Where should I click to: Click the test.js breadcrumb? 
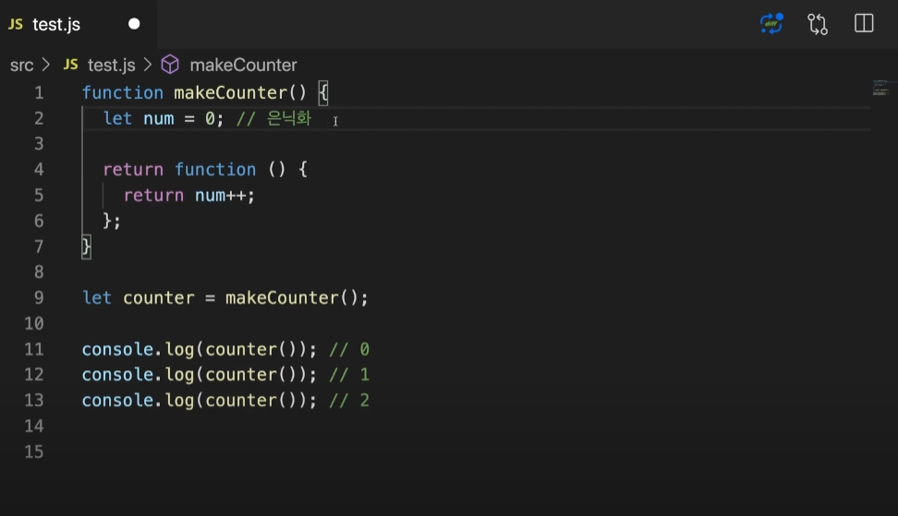pos(111,66)
